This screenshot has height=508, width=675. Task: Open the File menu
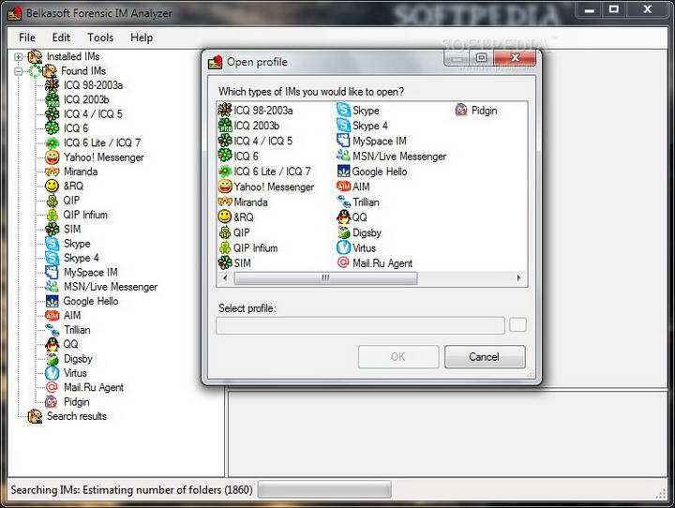click(x=27, y=37)
